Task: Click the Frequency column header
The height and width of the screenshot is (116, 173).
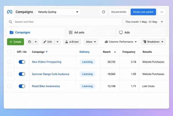Action: click(129, 52)
